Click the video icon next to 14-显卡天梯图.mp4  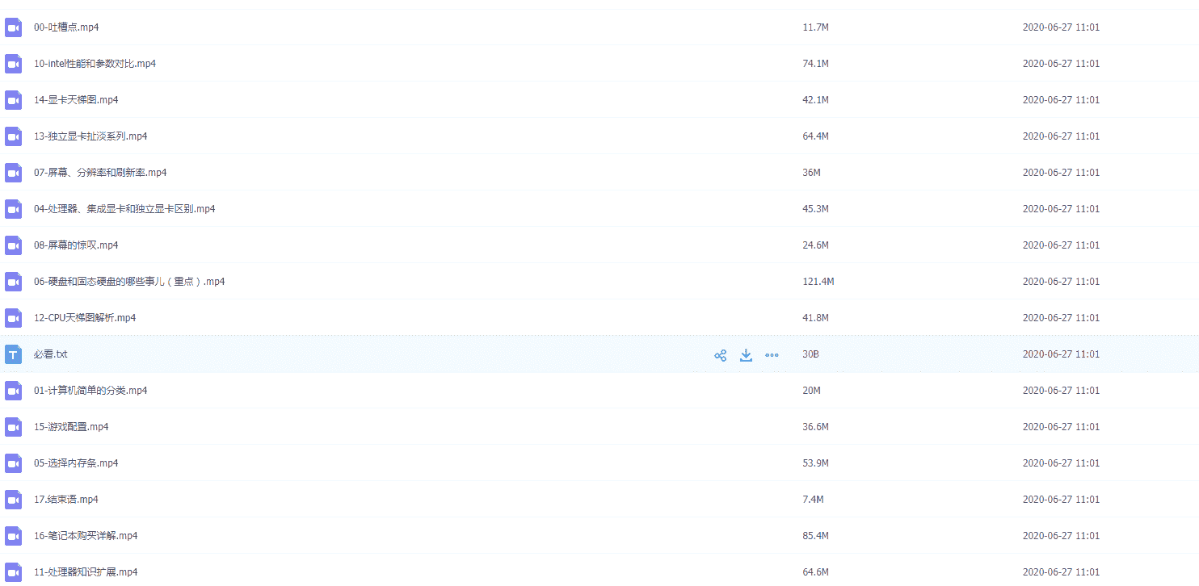point(13,100)
